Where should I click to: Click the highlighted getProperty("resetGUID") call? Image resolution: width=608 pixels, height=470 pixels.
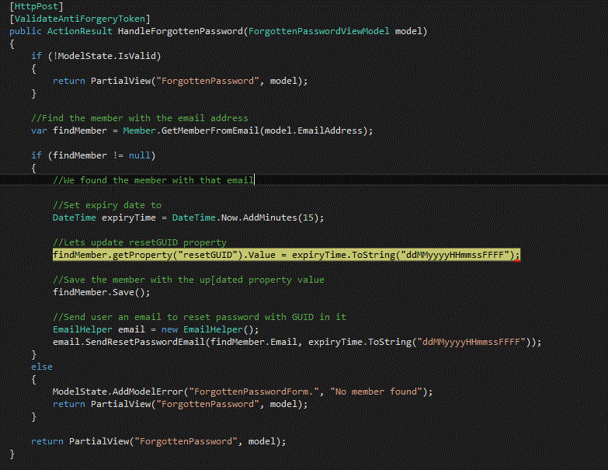(x=177, y=255)
